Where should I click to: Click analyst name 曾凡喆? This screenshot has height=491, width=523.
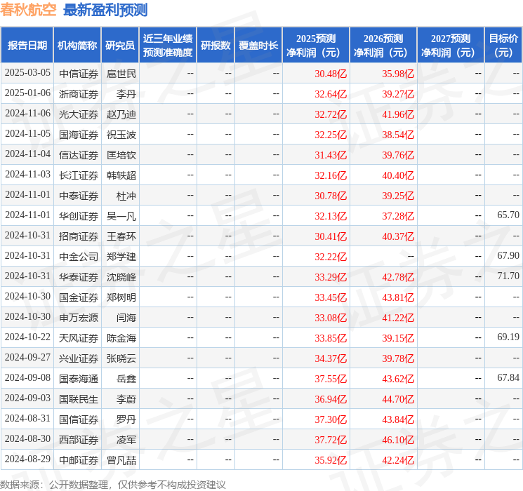121,460
